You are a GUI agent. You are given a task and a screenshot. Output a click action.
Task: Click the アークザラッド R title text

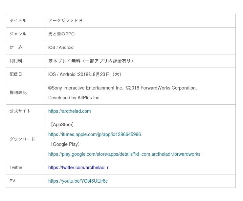tap(65, 20)
